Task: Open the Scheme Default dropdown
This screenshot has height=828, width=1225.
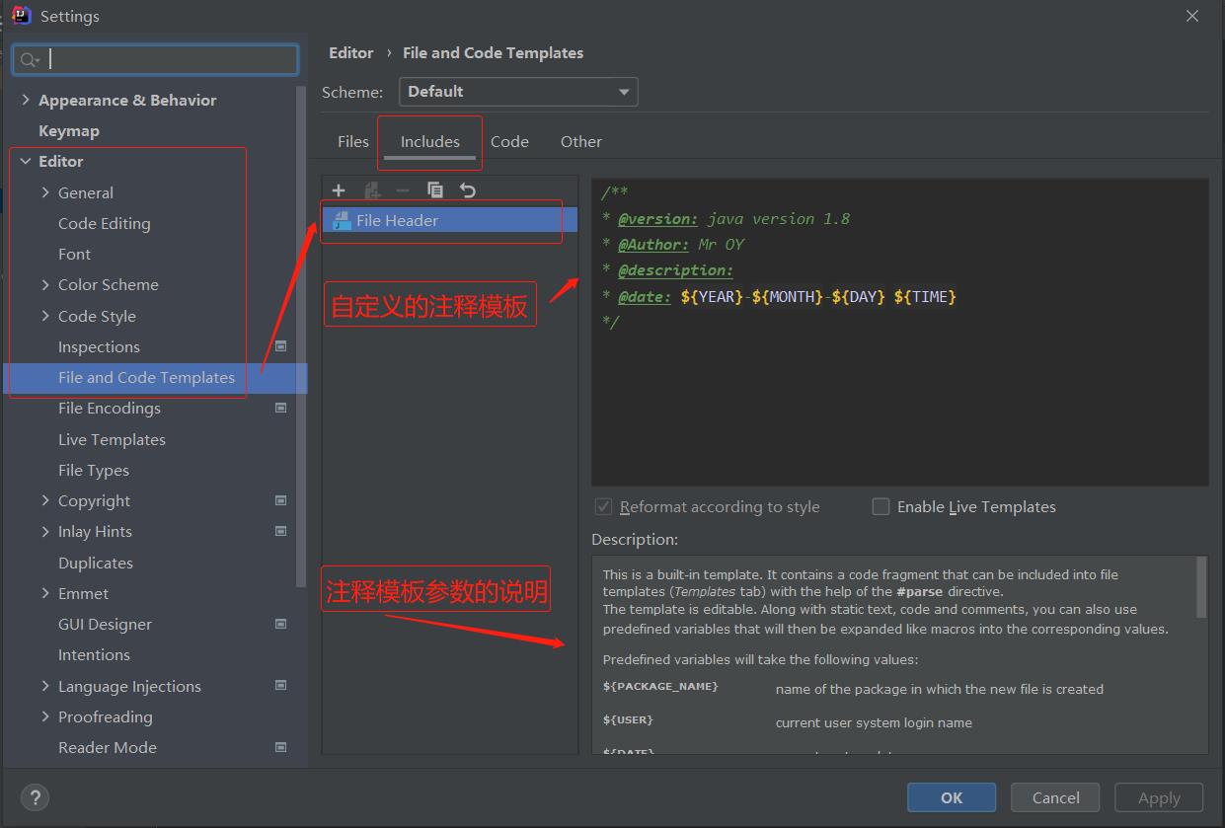Action: click(518, 92)
